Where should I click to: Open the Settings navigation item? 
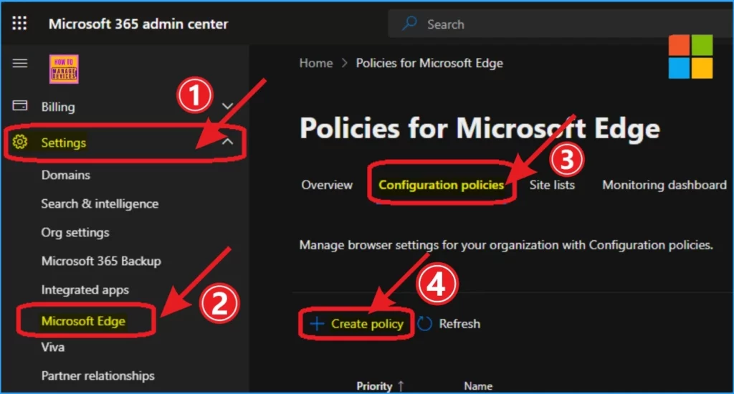coord(125,143)
